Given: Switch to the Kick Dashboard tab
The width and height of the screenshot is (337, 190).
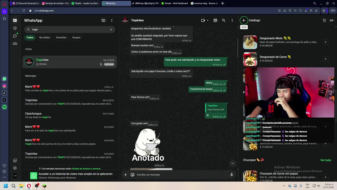Looking at the screenshot, I should 175,3.
